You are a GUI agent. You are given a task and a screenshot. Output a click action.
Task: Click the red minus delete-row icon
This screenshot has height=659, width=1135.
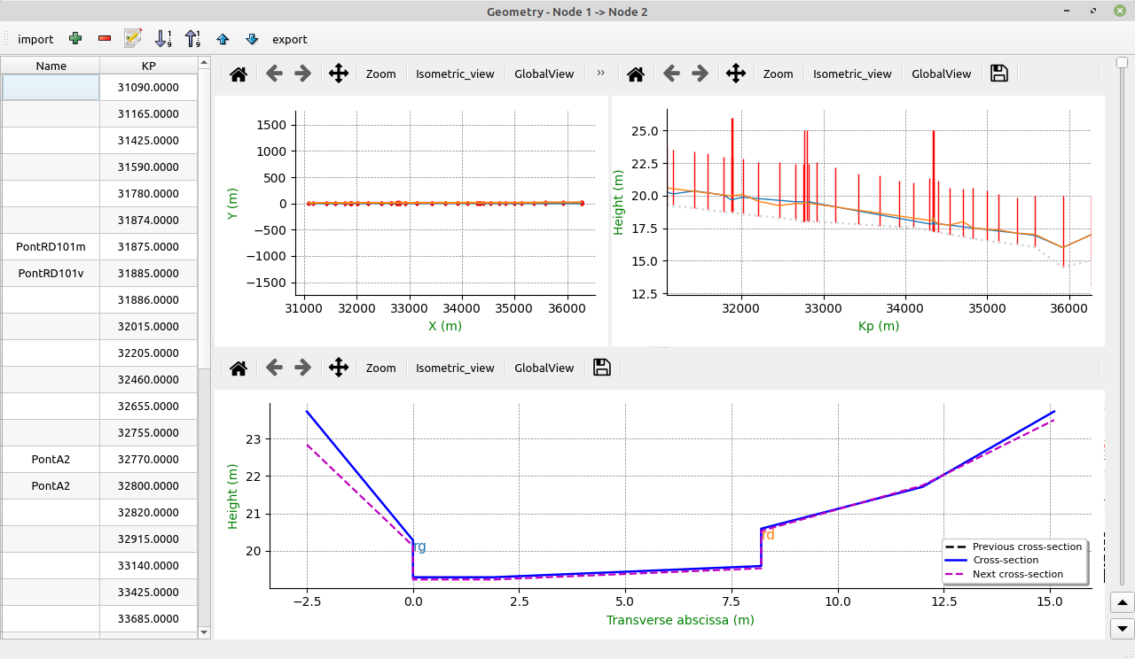(105, 39)
